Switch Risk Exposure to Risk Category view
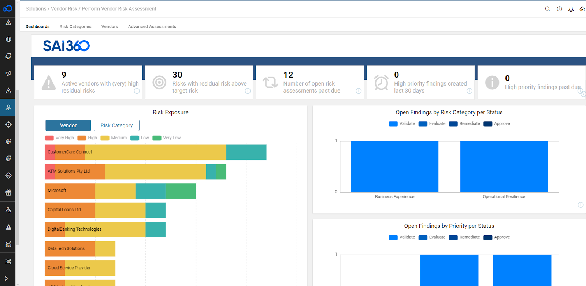Image resolution: width=586 pixels, height=286 pixels. point(116,125)
